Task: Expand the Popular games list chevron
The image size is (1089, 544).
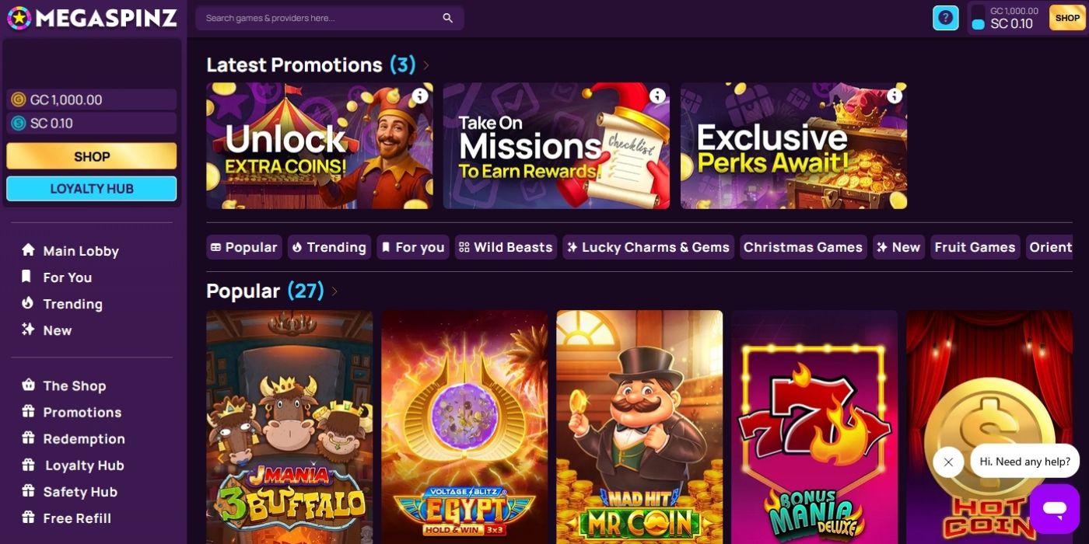Action: pyautogui.click(x=334, y=291)
